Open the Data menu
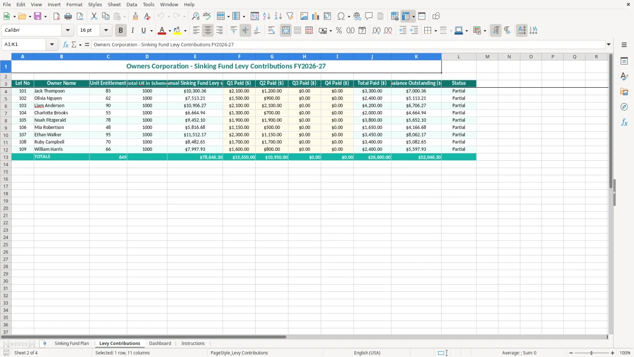 [x=132, y=4]
